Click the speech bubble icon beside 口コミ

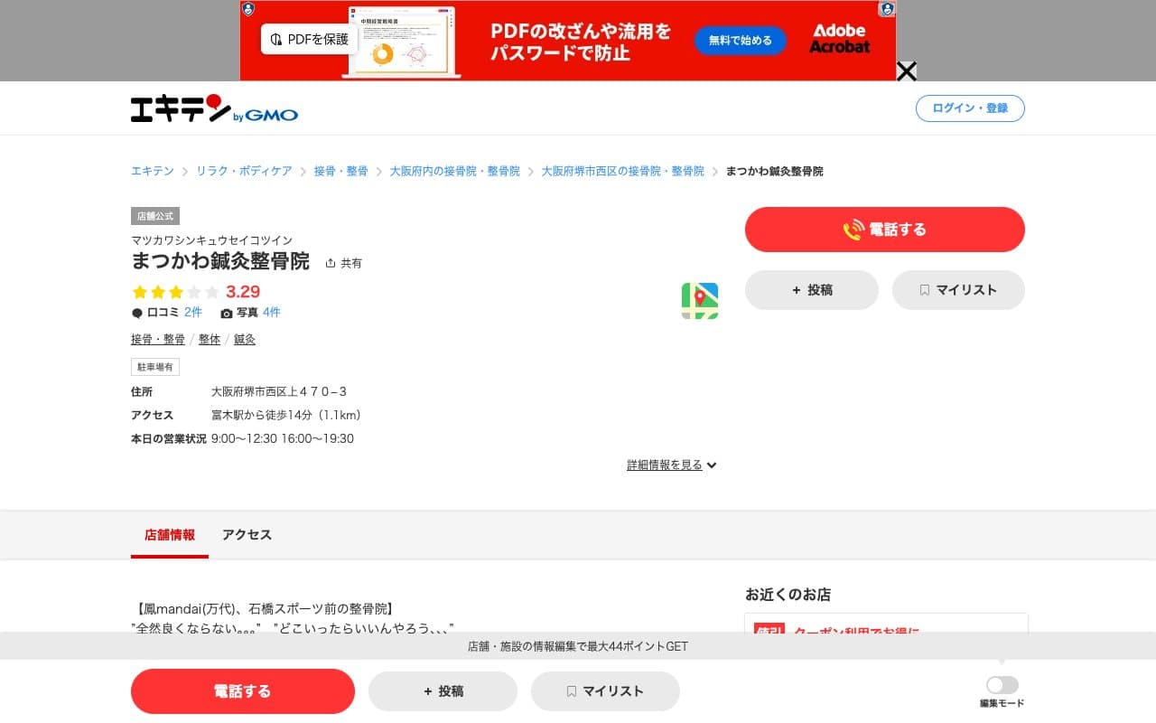click(x=135, y=312)
